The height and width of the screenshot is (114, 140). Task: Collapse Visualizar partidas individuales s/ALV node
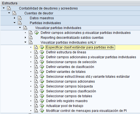click(x=25, y=42)
